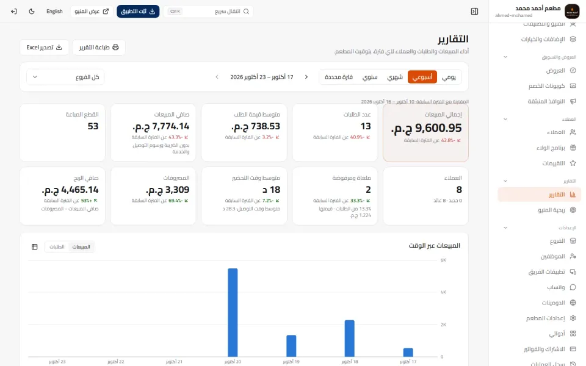This screenshot has height=366, width=586.
Task: Switch interface language to English
Action: pyautogui.click(x=54, y=11)
